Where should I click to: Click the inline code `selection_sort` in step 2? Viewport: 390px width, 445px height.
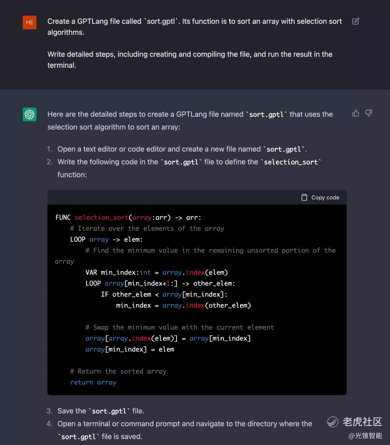tap(291, 162)
